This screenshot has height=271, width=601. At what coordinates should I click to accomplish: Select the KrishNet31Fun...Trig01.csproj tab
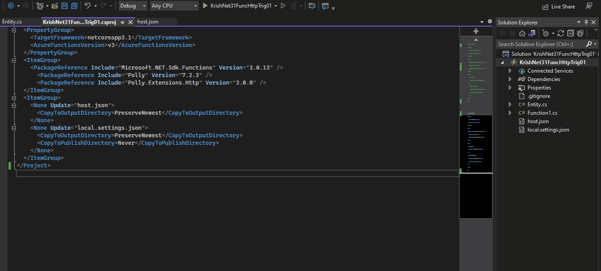tap(79, 22)
